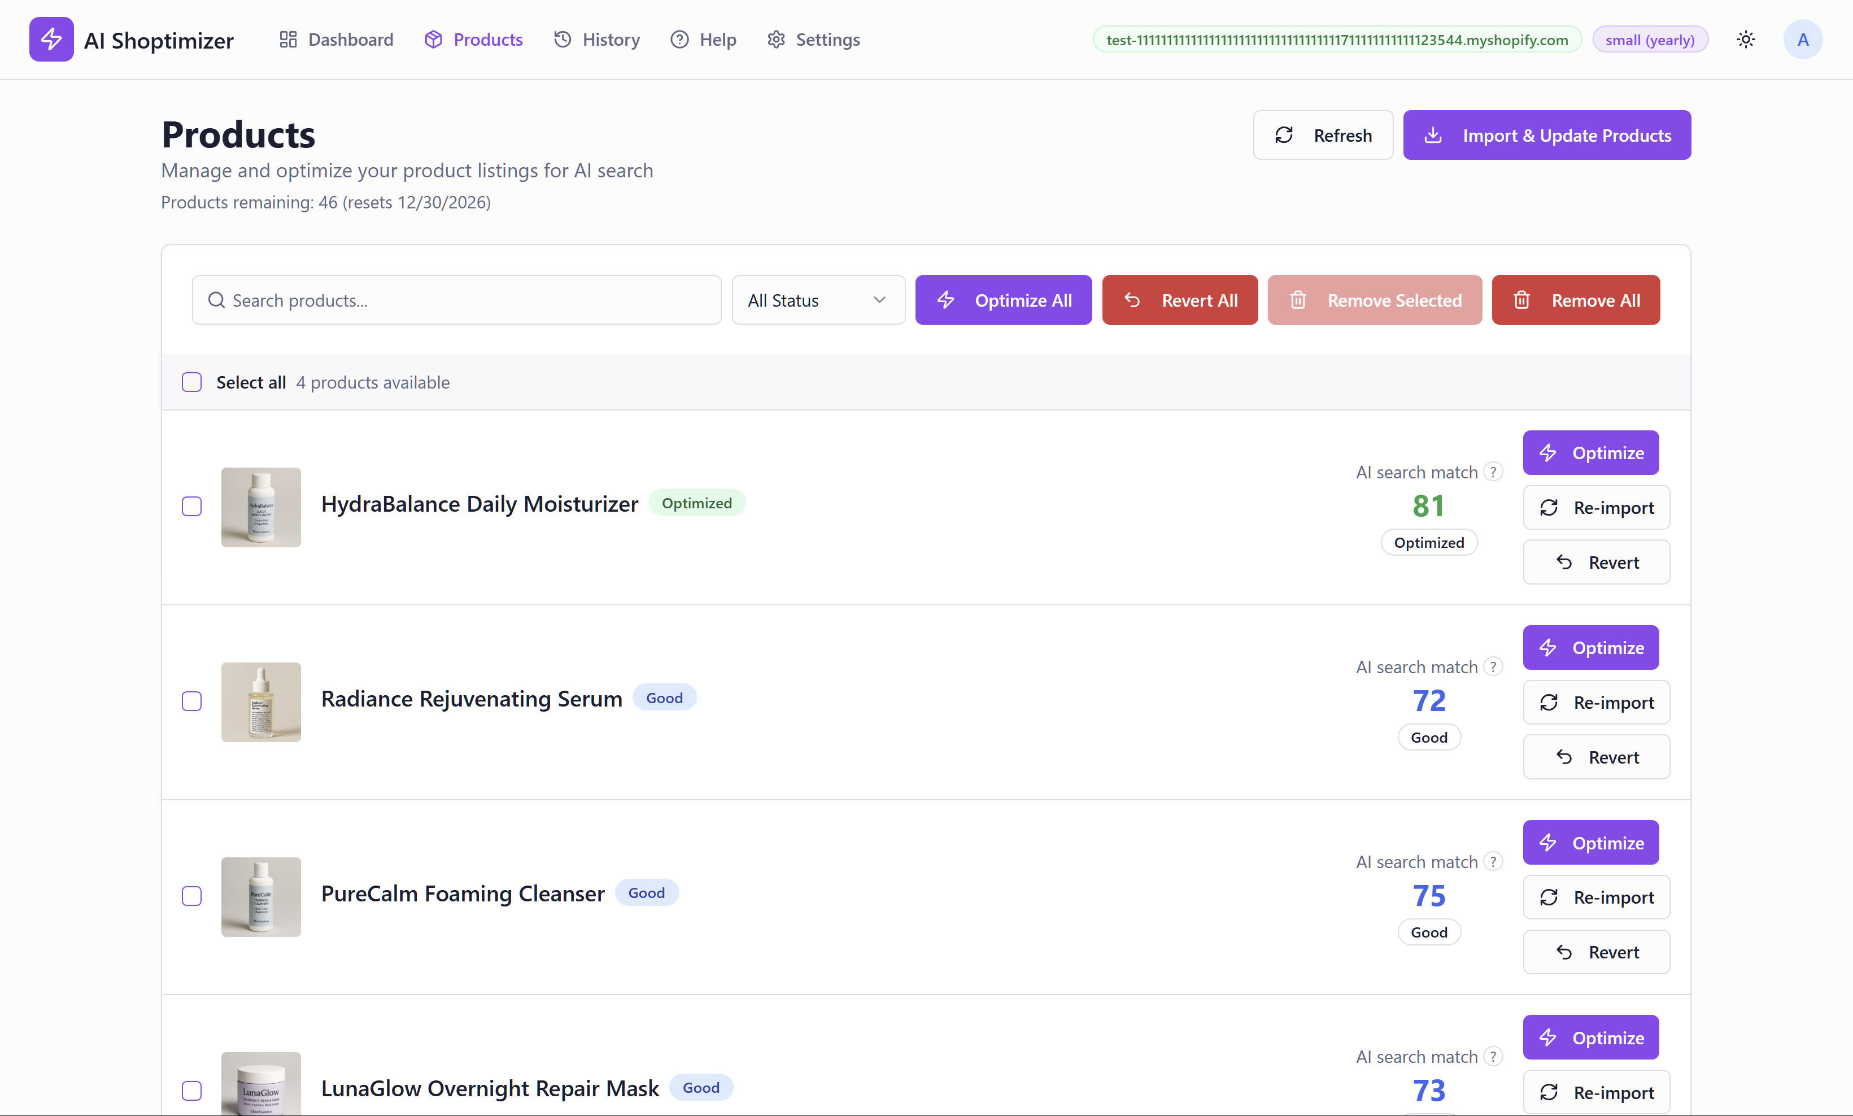Toggle the theme using the sun icon
The width and height of the screenshot is (1853, 1116).
pos(1746,39)
